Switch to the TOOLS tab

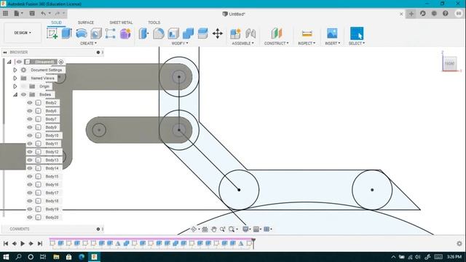pyautogui.click(x=154, y=23)
